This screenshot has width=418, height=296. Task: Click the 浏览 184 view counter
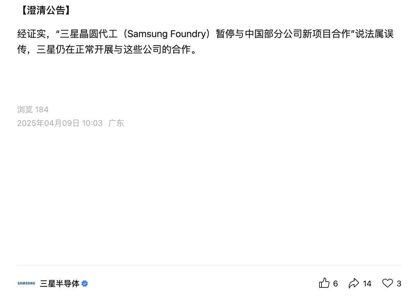click(33, 109)
